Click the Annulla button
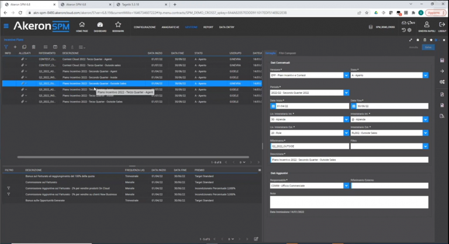 [x=413, y=47]
